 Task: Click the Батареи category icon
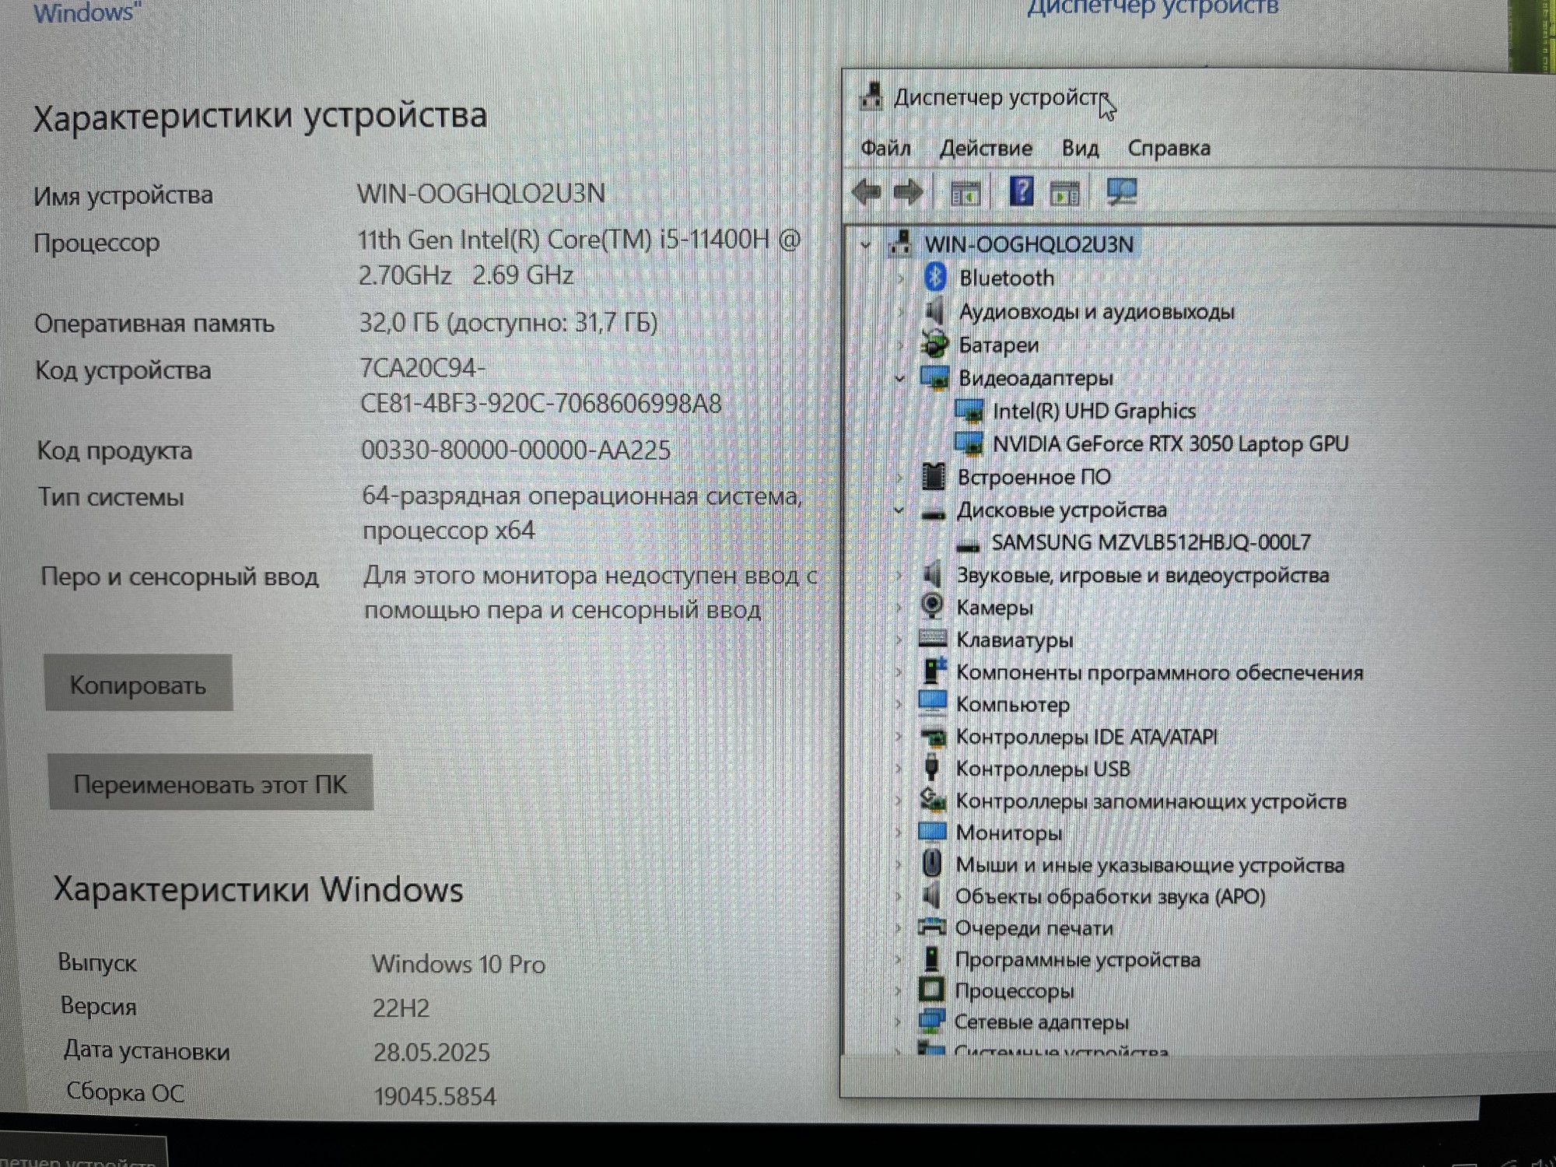tap(934, 345)
